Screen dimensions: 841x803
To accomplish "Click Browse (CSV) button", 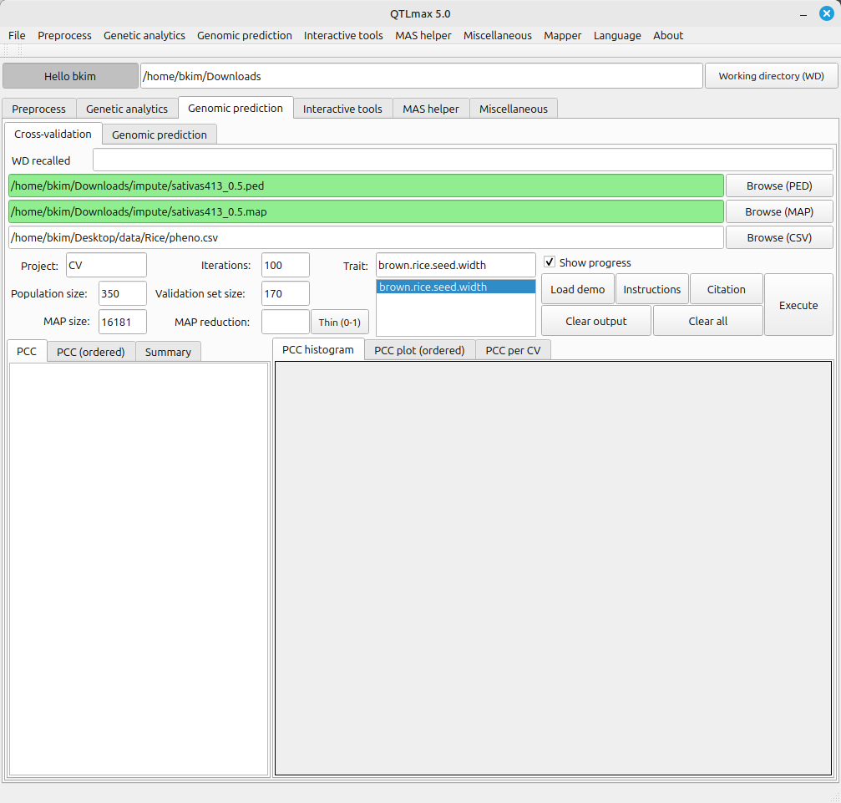I will point(778,237).
